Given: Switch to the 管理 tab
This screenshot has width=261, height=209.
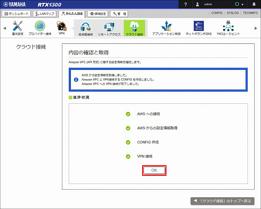Looking at the screenshot, I should click(119, 14).
